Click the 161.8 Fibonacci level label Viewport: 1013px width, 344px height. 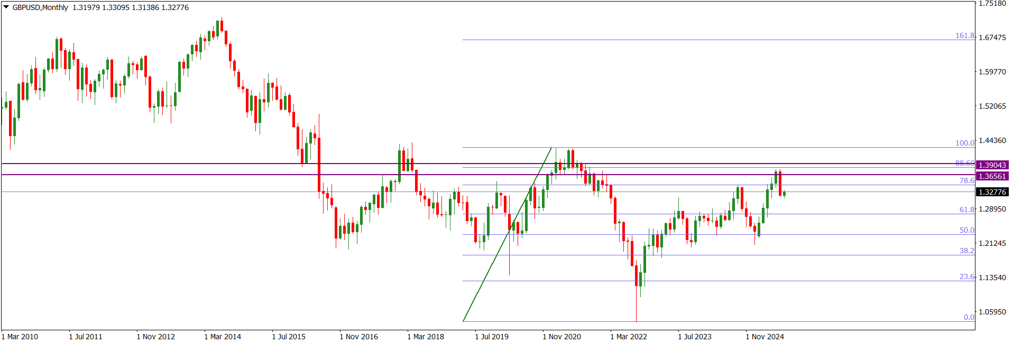coord(964,35)
